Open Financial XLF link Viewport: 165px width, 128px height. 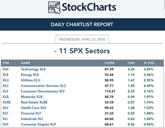coord(31,113)
